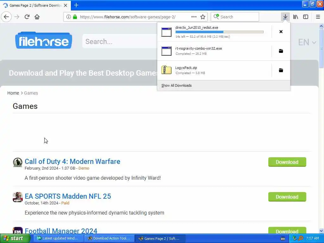Switch to Latest updated Wind... taskbar window
The width and height of the screenshot is (324, 243).
(x=58, y=238)
